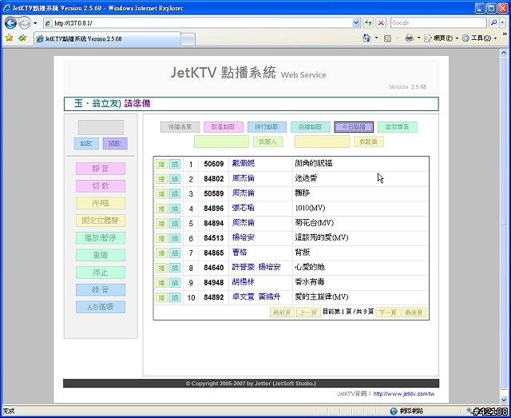Click scrollbar up arrow
This screenshot has height=418, width=511.
pyautogui.click(x=504, y=53)
